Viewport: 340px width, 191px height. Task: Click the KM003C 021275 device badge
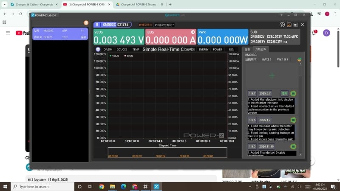(112, 25)
